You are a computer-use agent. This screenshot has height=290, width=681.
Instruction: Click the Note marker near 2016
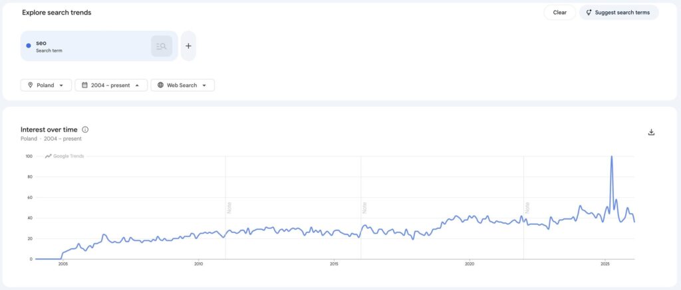pos(364,207)
